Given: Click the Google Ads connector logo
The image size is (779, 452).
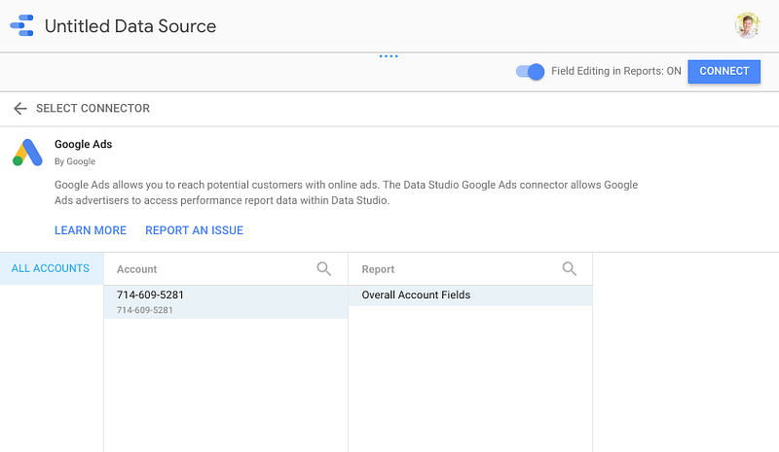Looking at the screenshot, I should 26,153.
